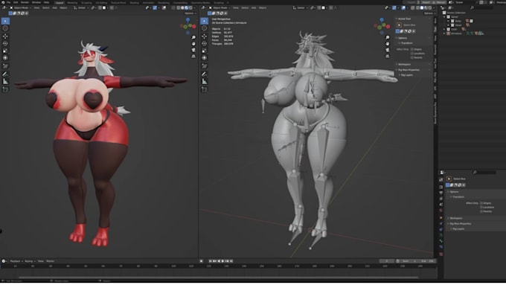506x285 pixels.
Task: Select the Transform tool in left viewport
Action: tap(5, 58)
